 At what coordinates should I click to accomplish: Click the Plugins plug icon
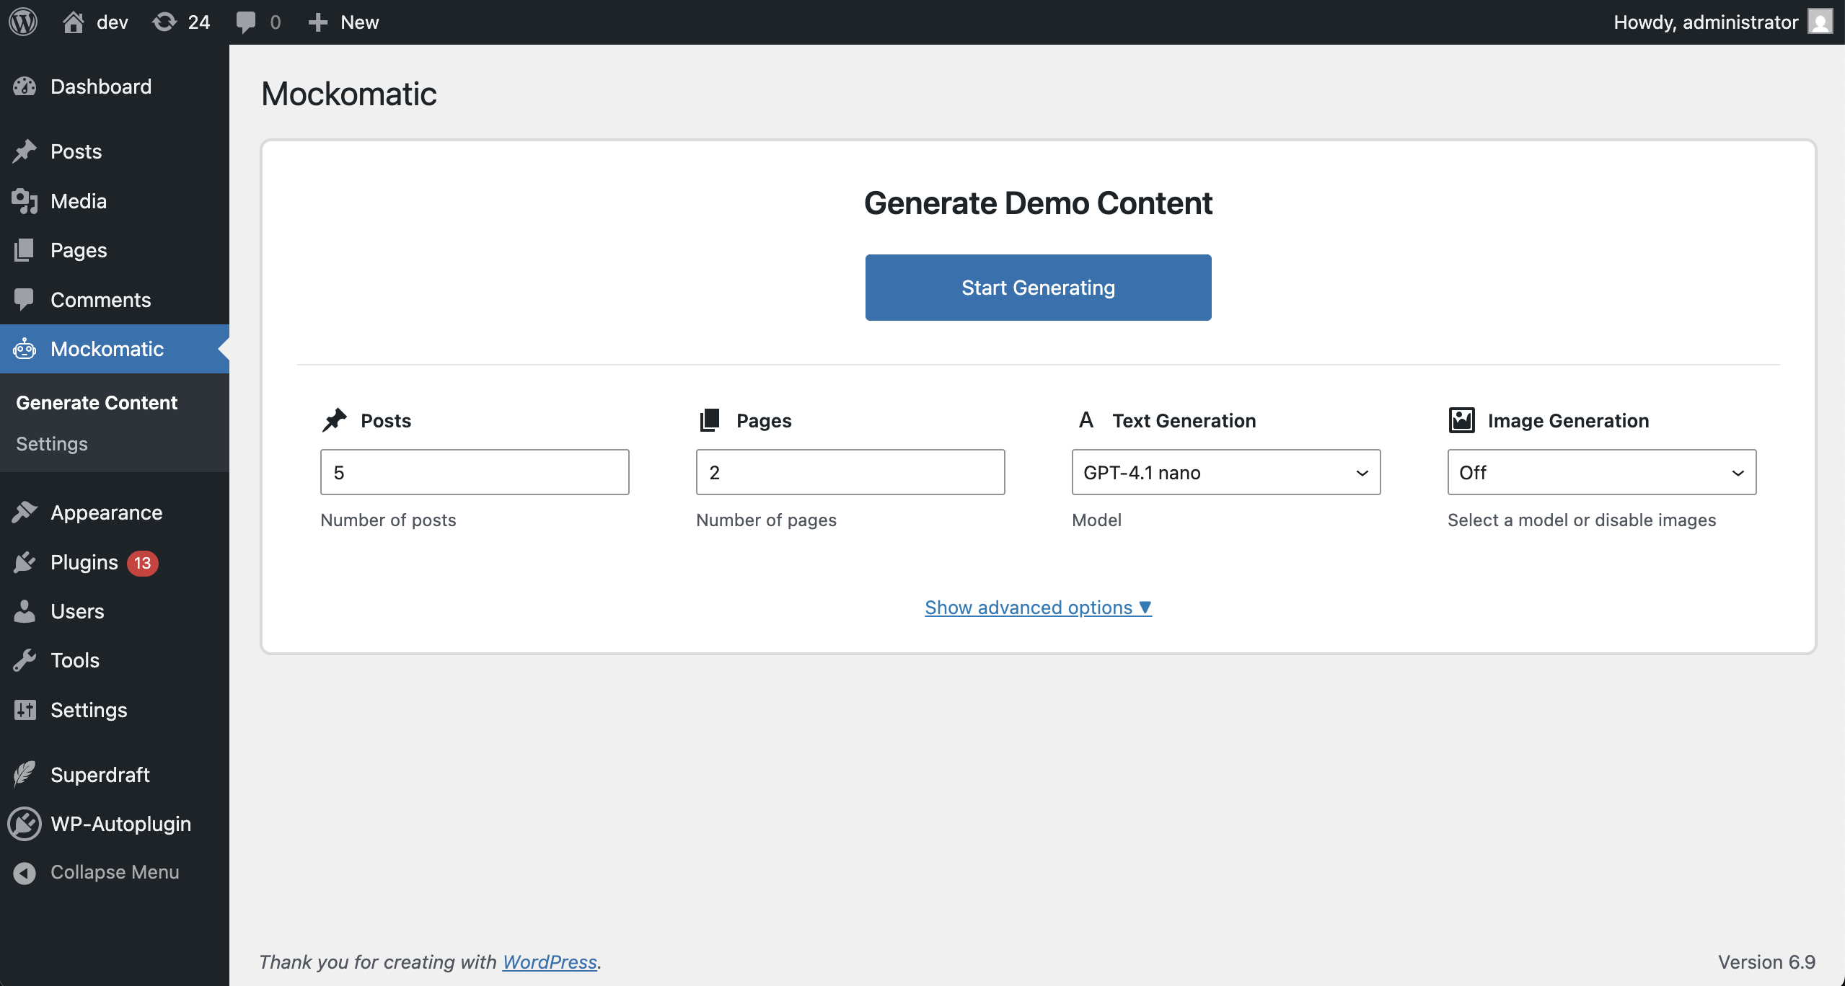point(25,562)
